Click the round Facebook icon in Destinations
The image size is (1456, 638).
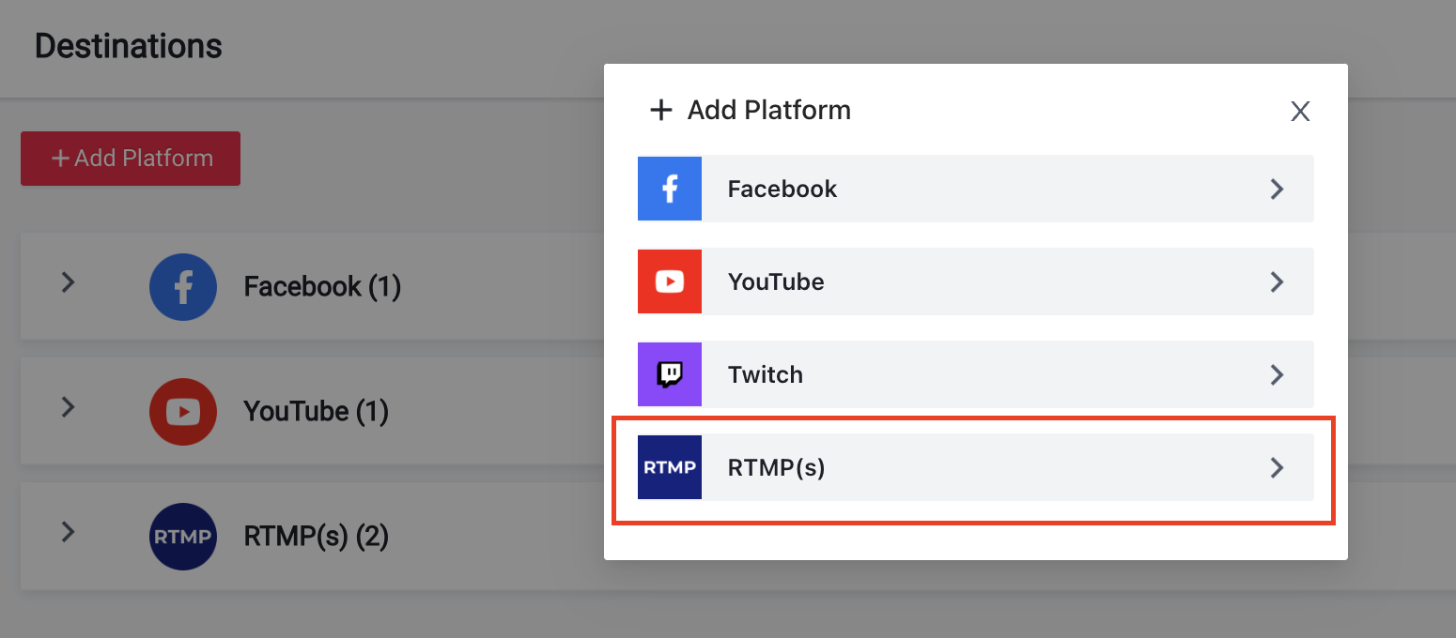tap(183, 287)
